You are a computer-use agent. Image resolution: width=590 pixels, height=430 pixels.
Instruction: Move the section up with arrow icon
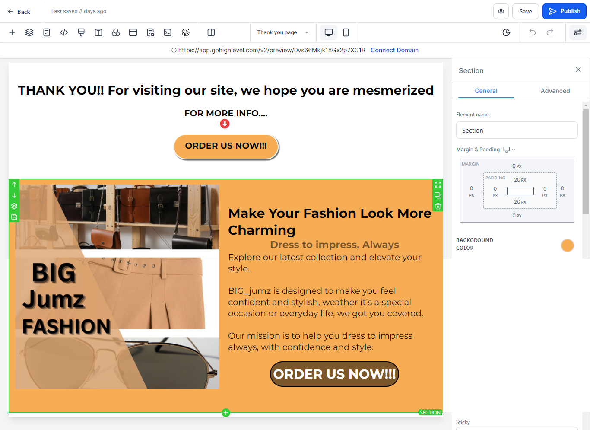coord(14,185)
